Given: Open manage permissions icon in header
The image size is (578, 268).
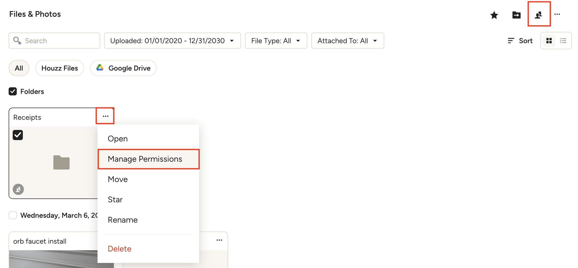Looking at the screenshot, I should pos(539,15).
